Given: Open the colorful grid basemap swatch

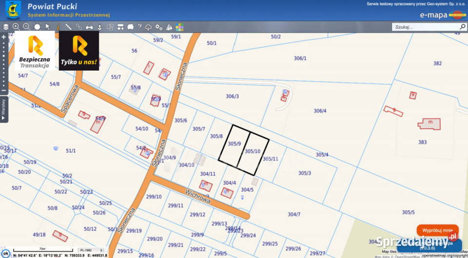Looking at the screenshot, I should point(179,27).
